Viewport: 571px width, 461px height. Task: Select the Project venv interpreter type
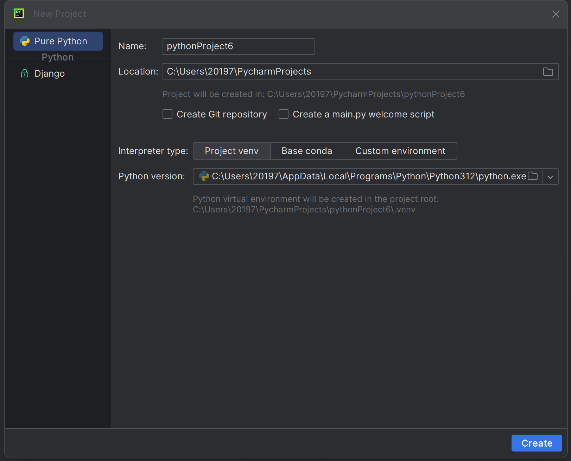tap(231, 151)
